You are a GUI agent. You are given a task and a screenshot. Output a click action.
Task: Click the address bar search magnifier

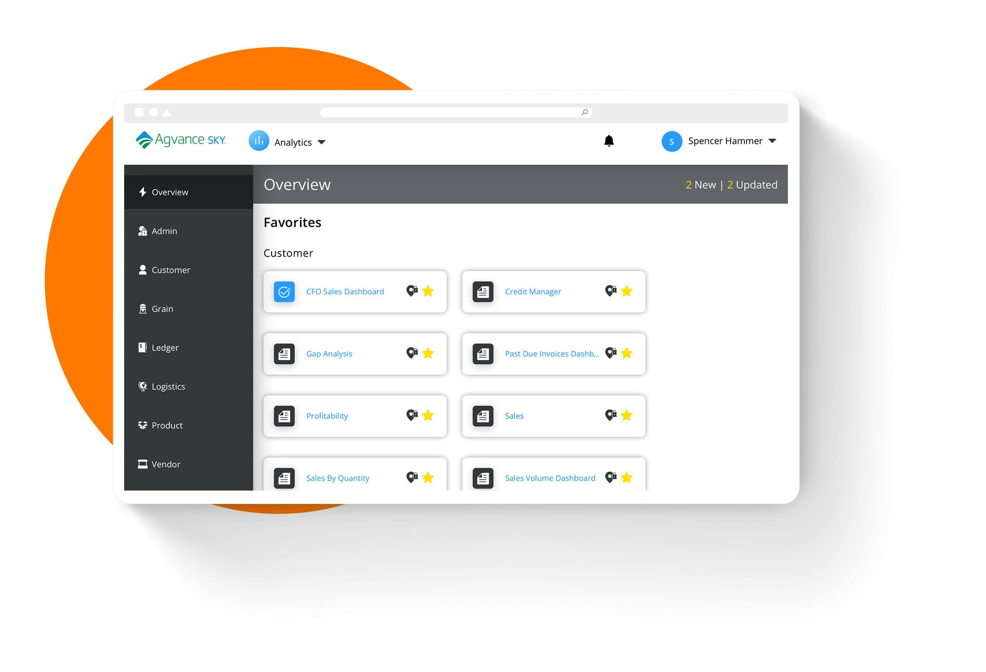click(x=584, y=112)
